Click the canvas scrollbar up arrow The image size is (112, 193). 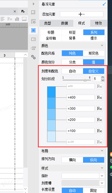pyautogui.click(x=25, y=55)
